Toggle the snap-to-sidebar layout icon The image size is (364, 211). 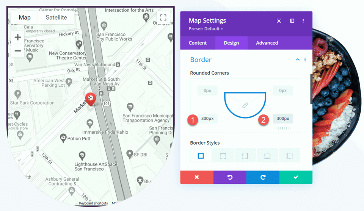point(292,20)
